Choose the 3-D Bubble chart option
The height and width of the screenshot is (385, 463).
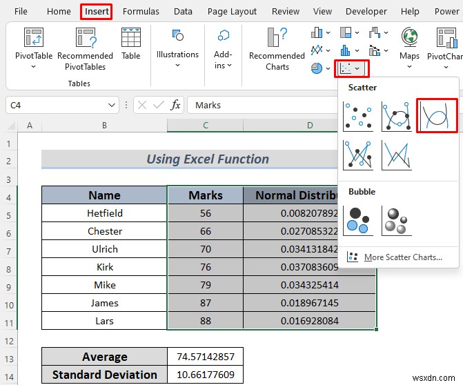point(397,221)
